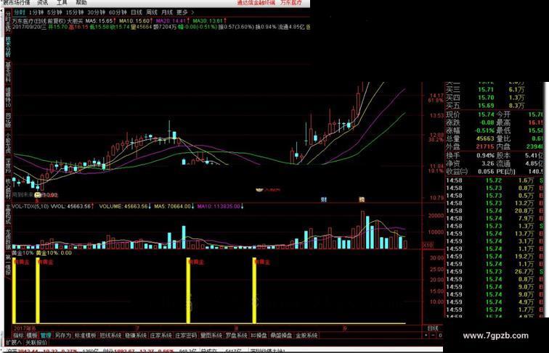Select the 短线系统 template
This screenshot has height=353, width=549.
pos(110,335)
